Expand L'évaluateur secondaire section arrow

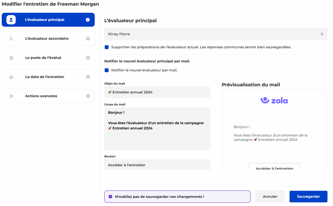click(88, 39)
